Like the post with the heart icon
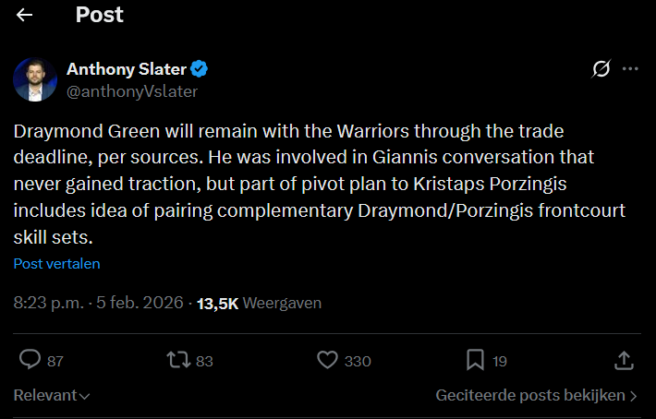656x419 pixels. [x=326, y=360]
